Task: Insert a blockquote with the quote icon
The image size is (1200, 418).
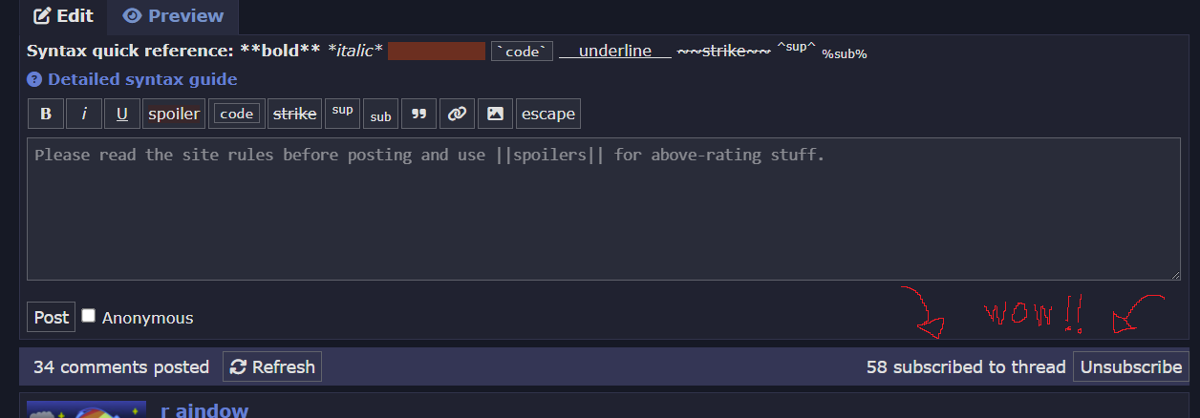Action: tap(418, 114)
